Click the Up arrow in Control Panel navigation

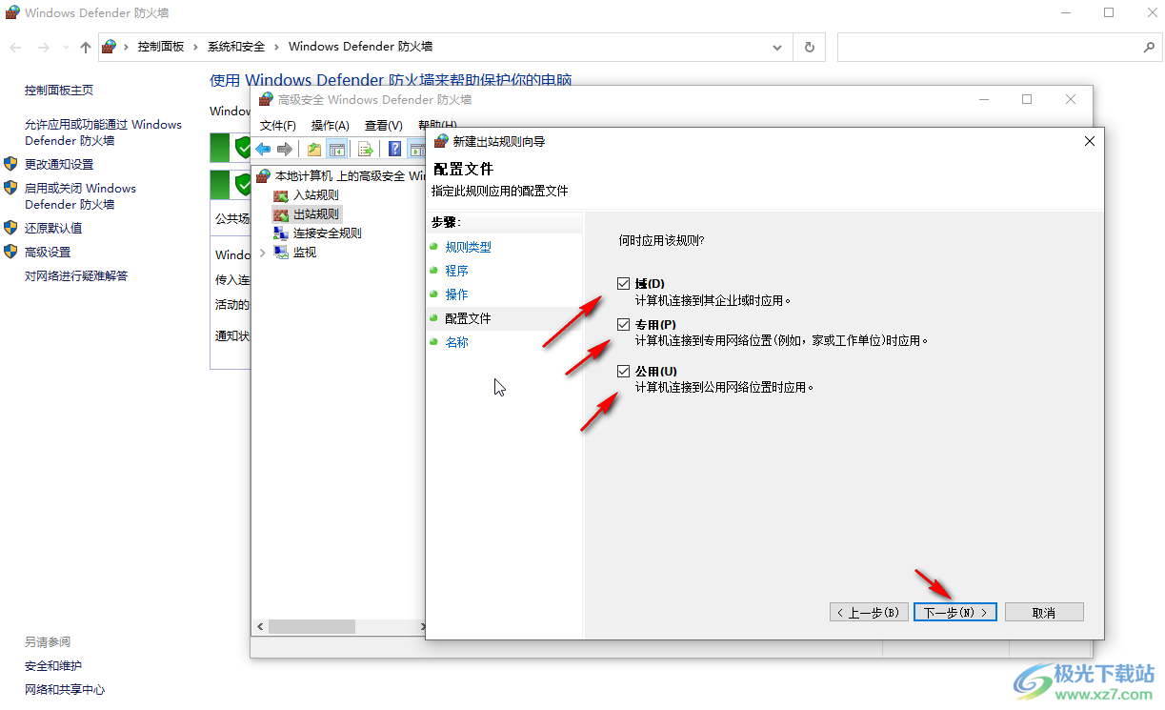[x=86, y=48]
